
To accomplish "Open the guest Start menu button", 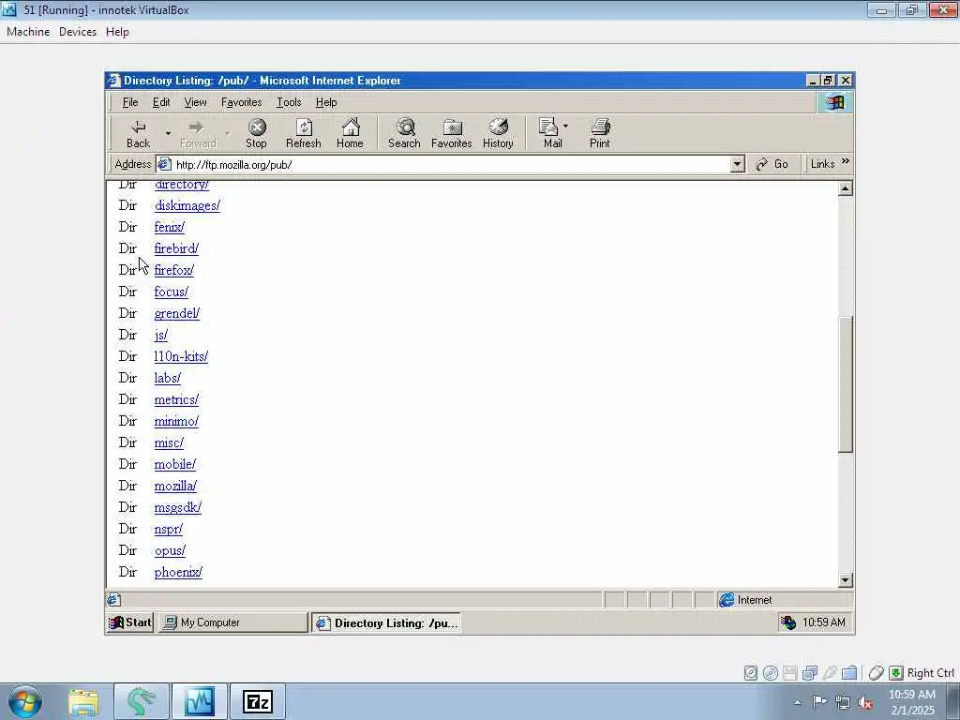I will click(x=129, y=622).
